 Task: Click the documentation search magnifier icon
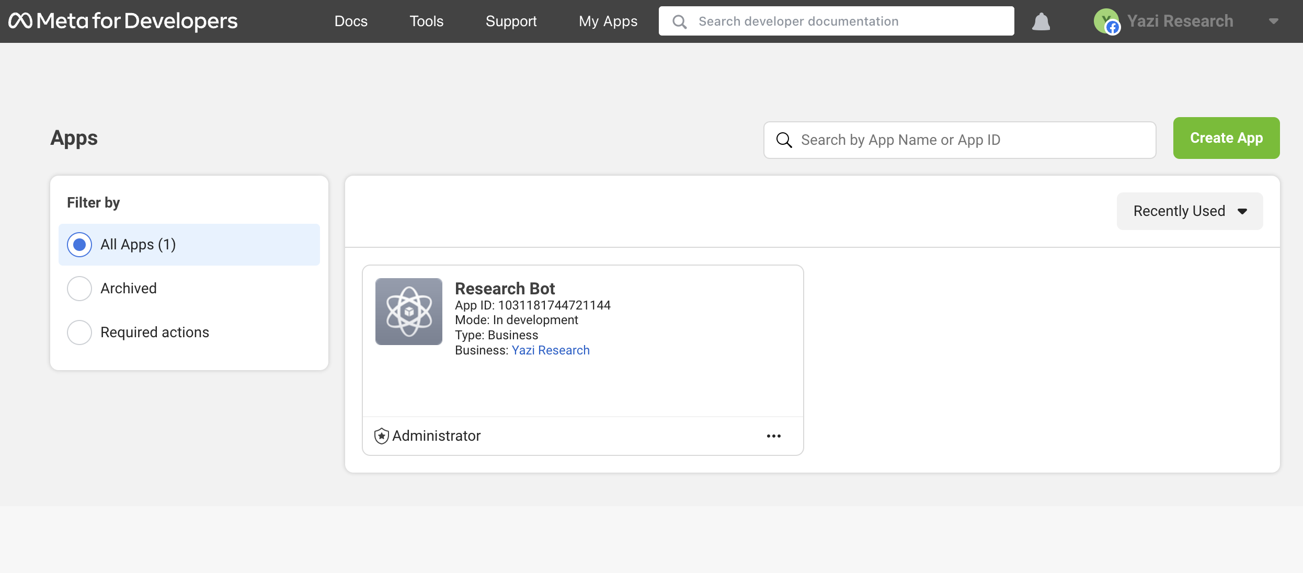click(x=679, y=21)
